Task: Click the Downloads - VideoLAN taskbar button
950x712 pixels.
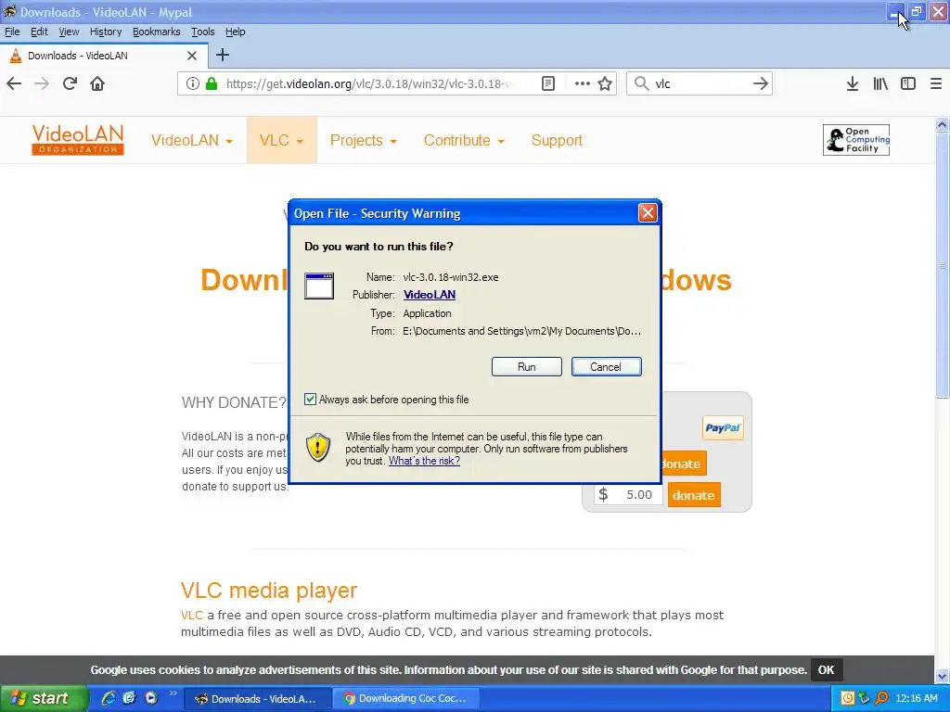Action: (258, 699)
